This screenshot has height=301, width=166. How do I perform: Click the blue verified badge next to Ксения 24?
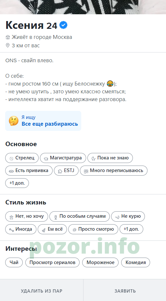tap(63, 25)
